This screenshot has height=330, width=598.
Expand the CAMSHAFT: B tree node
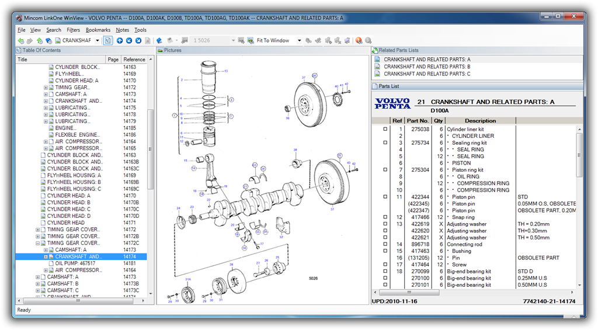(x=38, y=284)
